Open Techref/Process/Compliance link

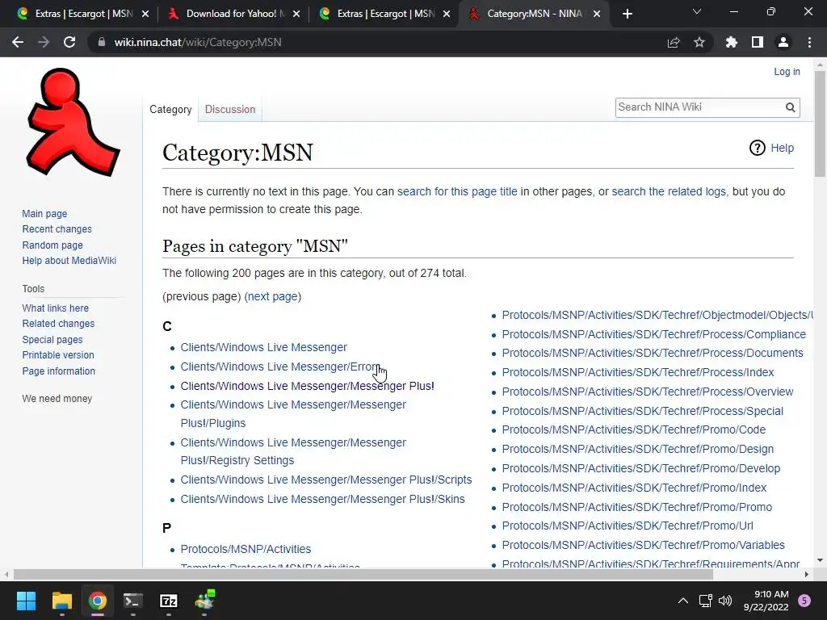[x=653, y=334]
